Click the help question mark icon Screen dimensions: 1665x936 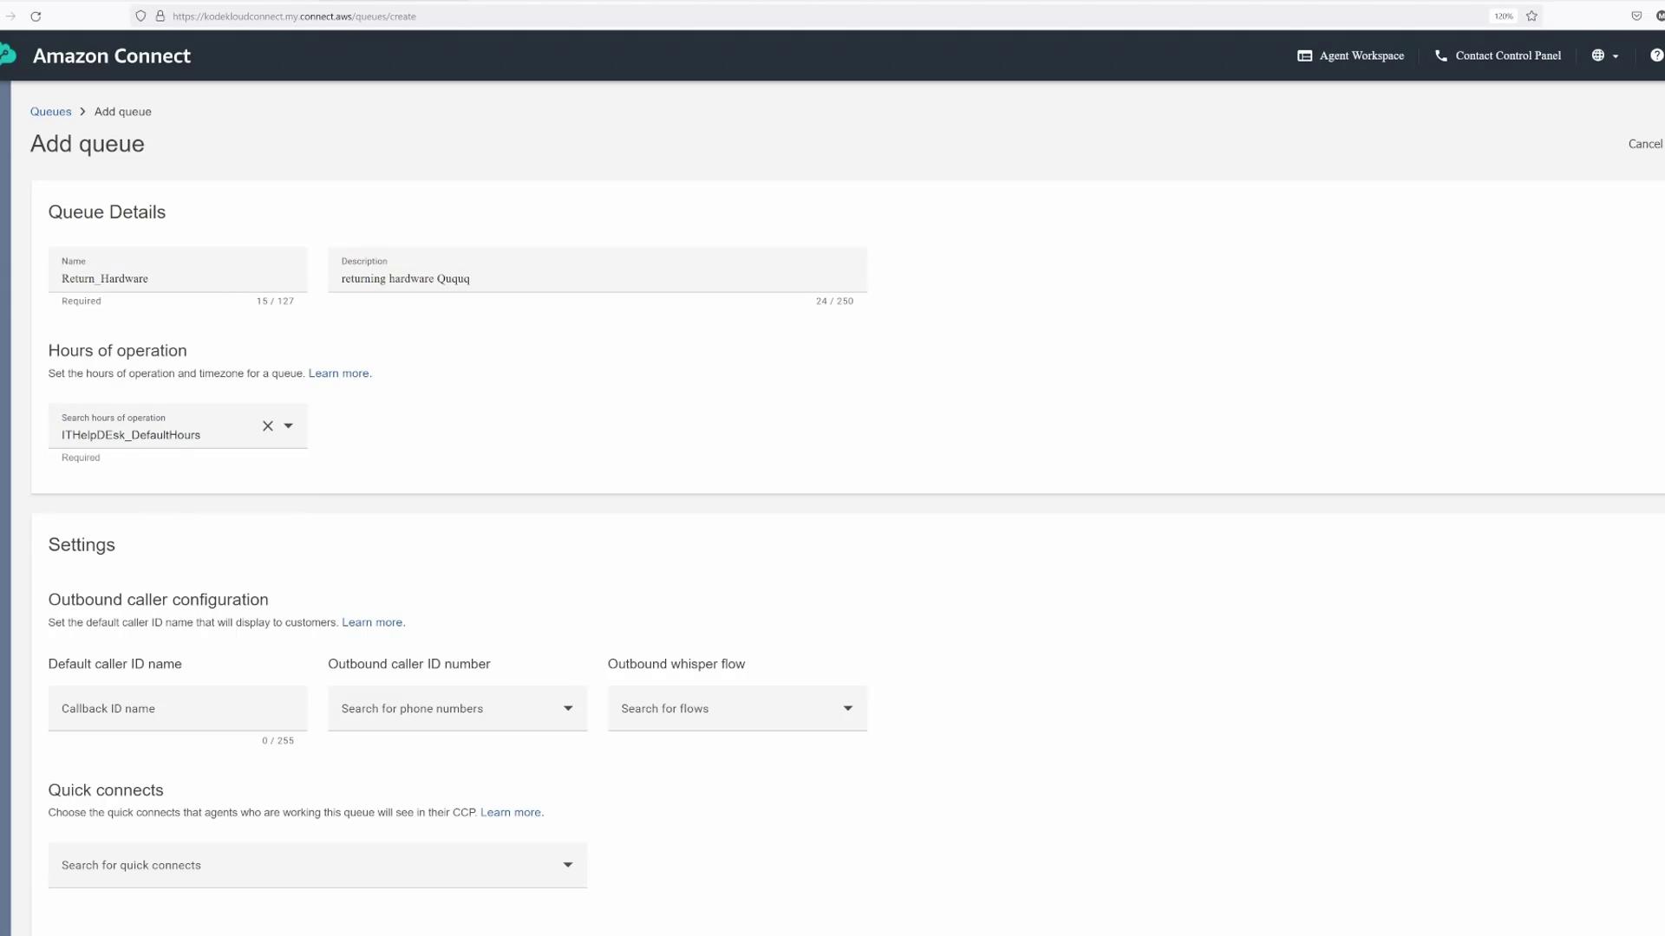pos(1656,55)
